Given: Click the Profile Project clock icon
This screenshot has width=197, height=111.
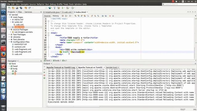Looking at the screenshot, I should click(x=72, y=8).
